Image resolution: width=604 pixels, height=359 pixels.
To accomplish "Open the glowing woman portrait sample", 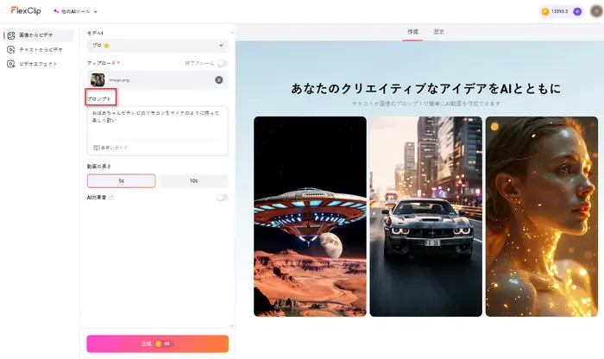I will pyautogui.click(x=542, y=217).
